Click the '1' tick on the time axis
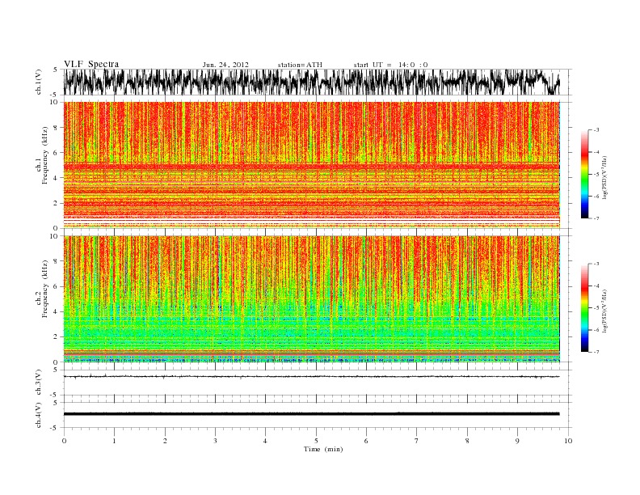Viewport: 640px width, 495px height. pyautogui.click(x=114, y=441)
